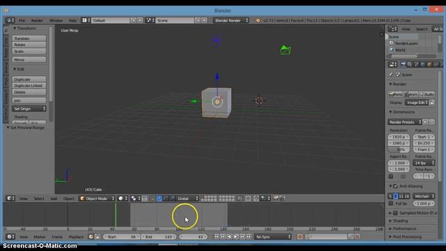Play animation in reverse
The width and height of the screenshot is (446, 251).
pyautogui.click(x=229, y=237)
